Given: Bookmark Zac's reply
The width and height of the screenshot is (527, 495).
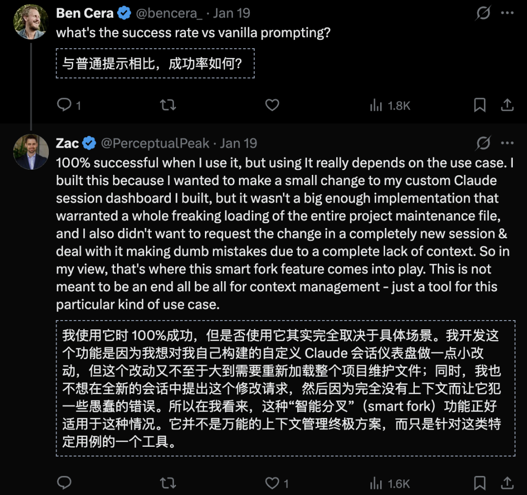Looking at the screenshot, I should (480, 483).
